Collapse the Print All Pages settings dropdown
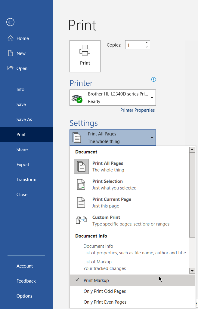The width and height of the screenshot is (198, 309). tap(113, 138)
